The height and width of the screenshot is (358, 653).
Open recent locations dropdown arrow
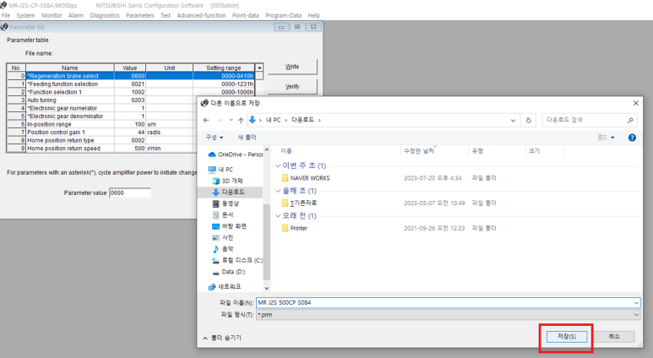point(231,120)
